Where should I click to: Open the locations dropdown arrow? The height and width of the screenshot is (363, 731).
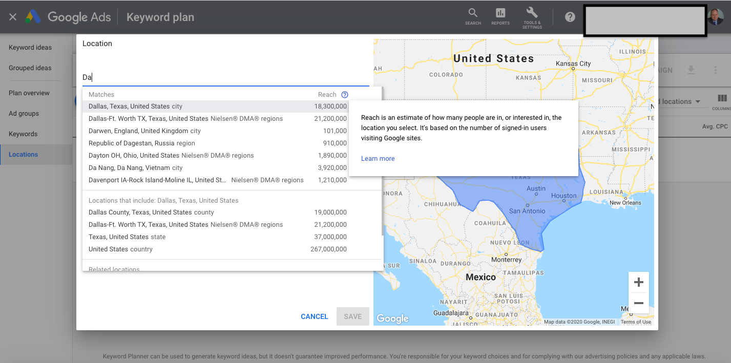pos(698,101)
